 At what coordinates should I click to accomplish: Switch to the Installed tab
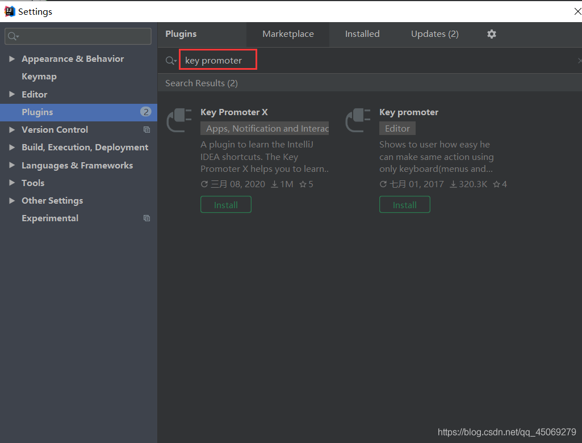tap(362, 34)
